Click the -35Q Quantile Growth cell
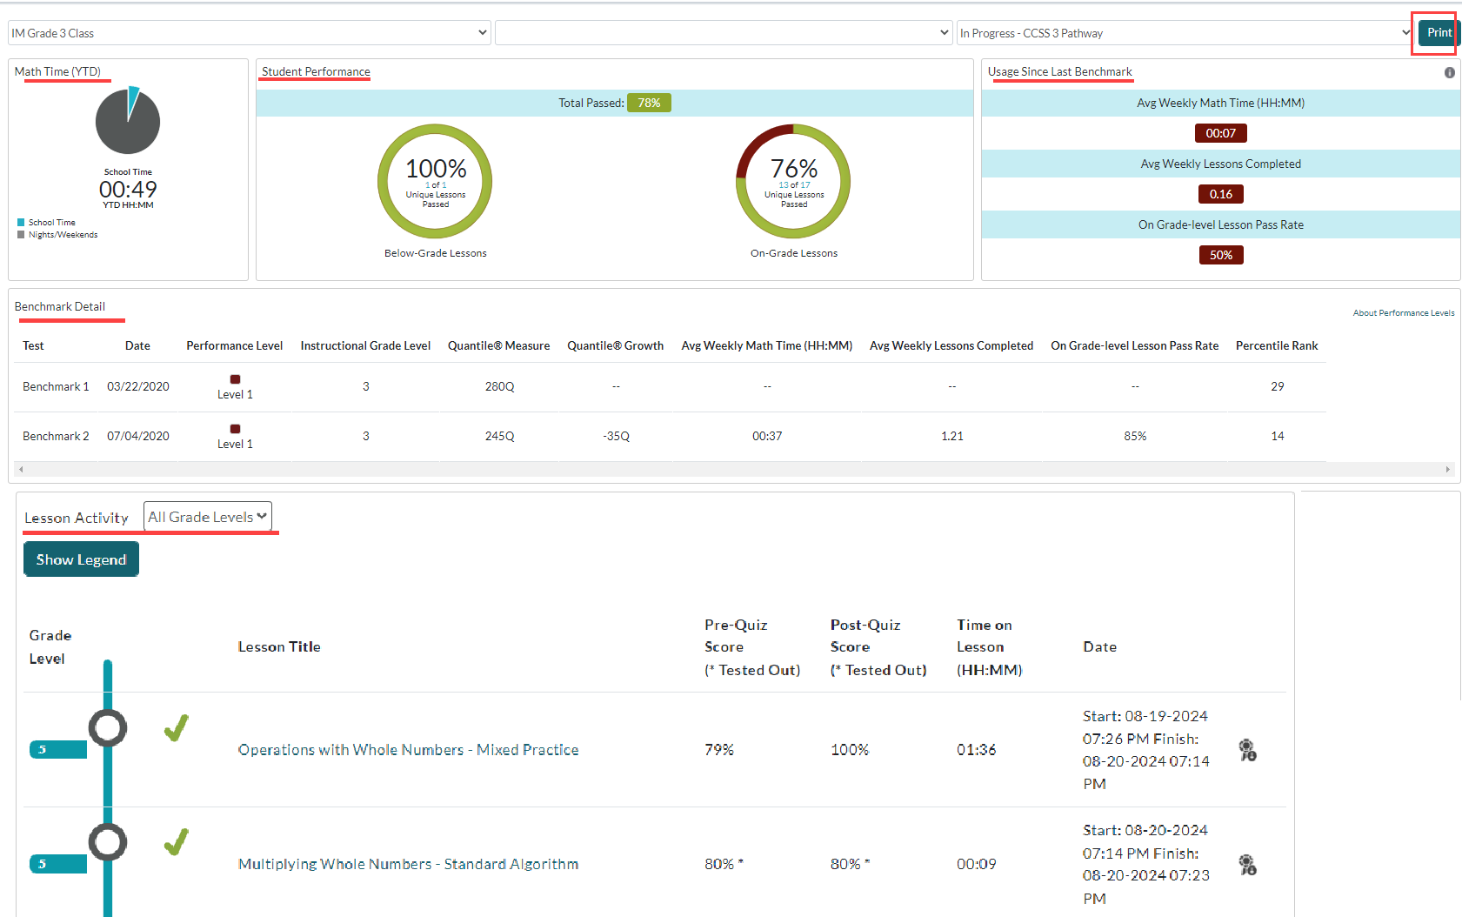Screen dimensions: 1462x917 point(616,437)
